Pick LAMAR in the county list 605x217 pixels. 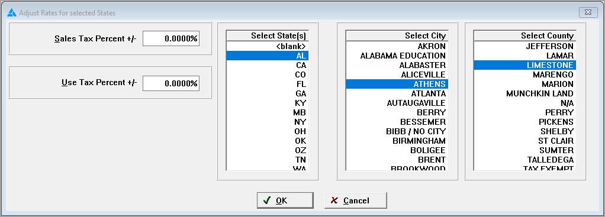[524, 56]
